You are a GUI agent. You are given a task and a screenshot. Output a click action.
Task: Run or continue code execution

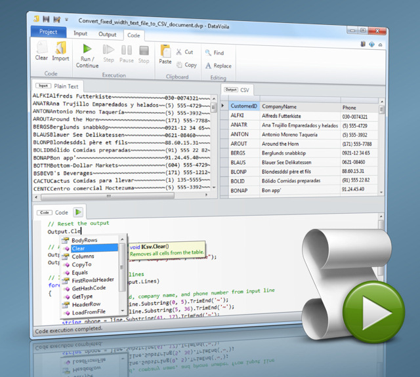87,56
